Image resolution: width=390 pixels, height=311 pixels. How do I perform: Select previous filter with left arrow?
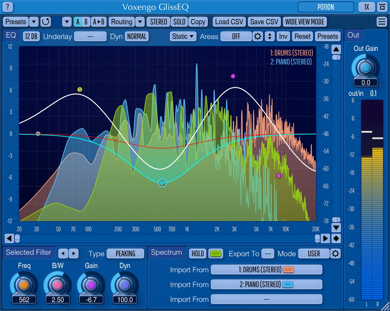[x=64, y=253]
